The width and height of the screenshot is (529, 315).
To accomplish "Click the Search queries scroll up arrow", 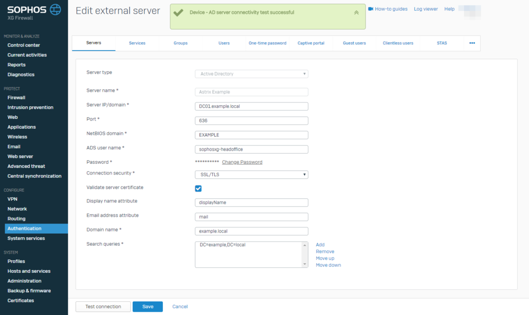I will [x=305, y=245].
